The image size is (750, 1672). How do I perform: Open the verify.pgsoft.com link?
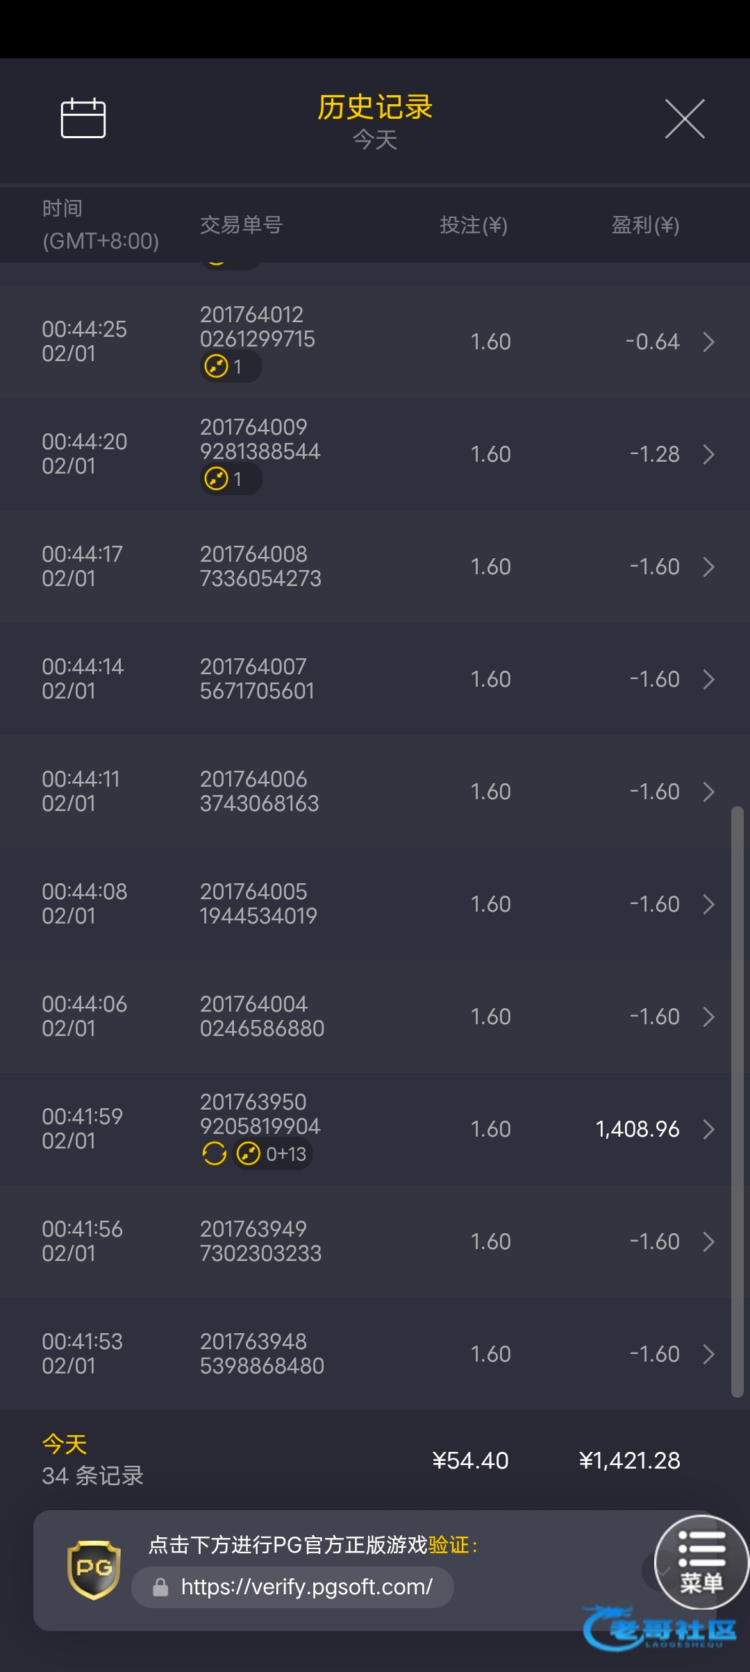coord(306,1587)
